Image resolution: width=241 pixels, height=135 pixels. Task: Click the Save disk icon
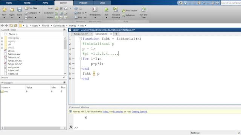point(19,9)
